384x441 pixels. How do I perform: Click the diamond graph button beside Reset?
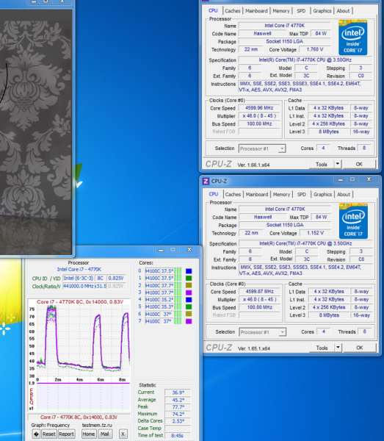[x=36, y=434]
